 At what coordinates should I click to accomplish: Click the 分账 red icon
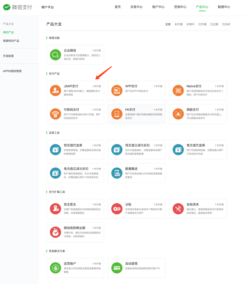117,209
